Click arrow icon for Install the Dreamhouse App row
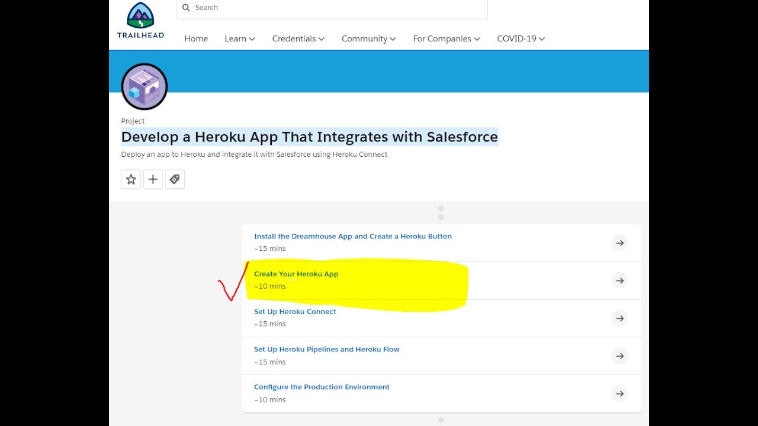758x426 pixels. pyautogui.click(x=619, y=243)
